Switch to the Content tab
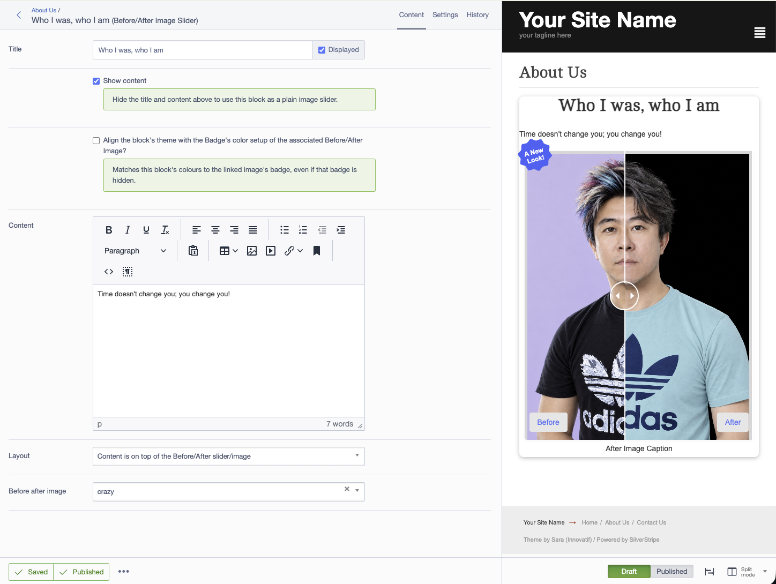This screenshot has height=584, width=776. coord(412,15)
